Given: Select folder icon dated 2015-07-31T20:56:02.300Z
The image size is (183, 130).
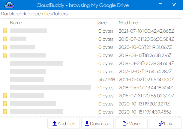Looking at the screenshot, I should pyautogui.click(x=5, y=96).
